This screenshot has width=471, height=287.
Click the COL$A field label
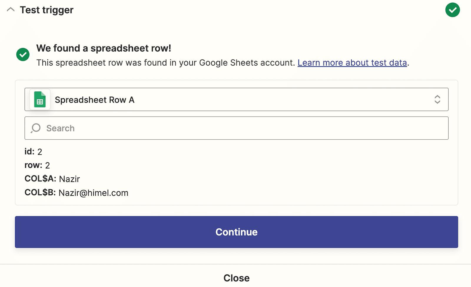click(40, 179)
